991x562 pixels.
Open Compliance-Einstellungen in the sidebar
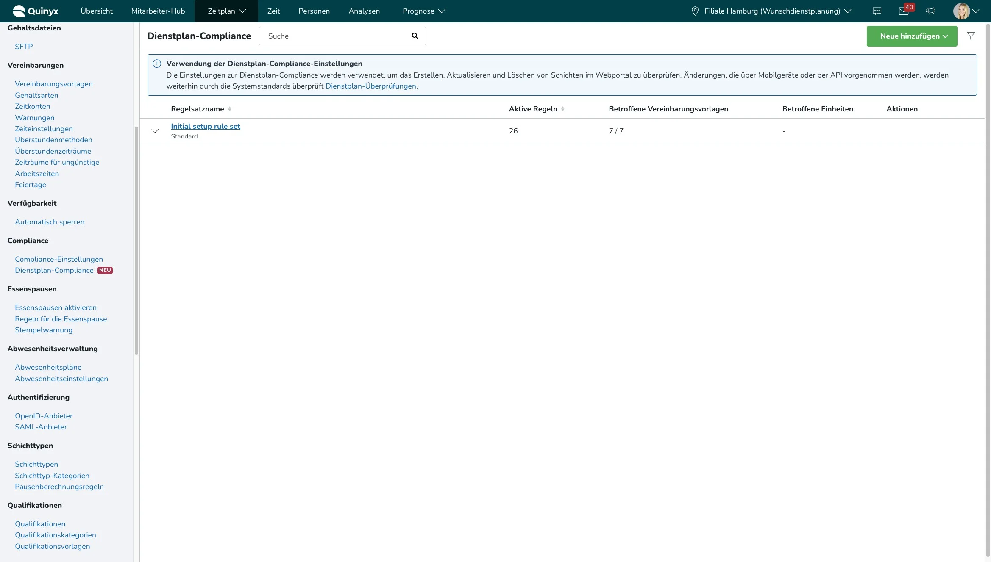(x=59, y=259)
